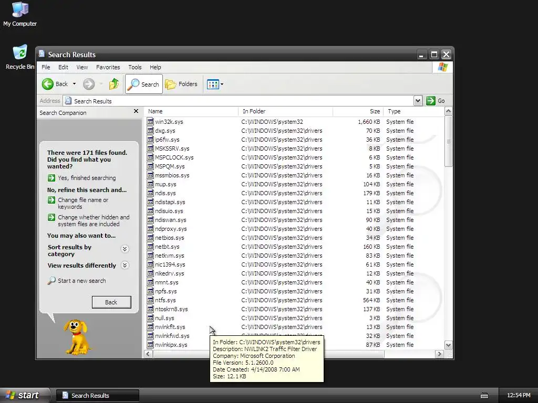This screenshot has width=538, height=403.
Task: Click the Rover search dog
Action: tap(77, 337)
